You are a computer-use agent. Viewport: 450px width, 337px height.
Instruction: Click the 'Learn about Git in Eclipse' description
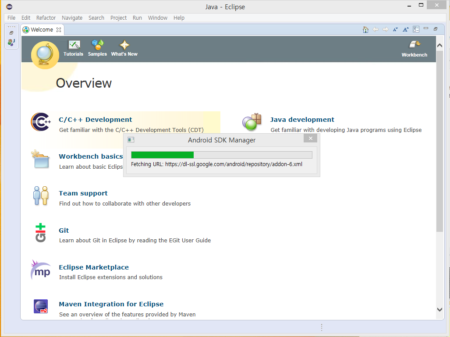[135, 240]
